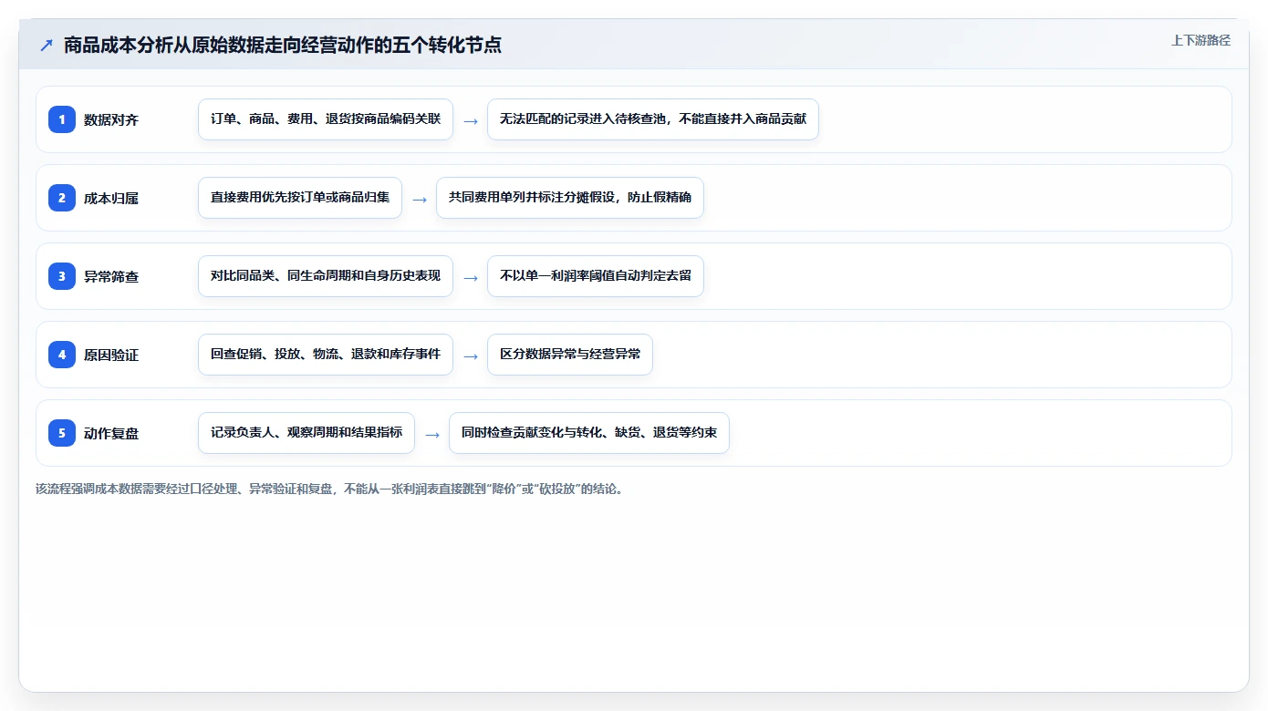The width and height of the screenshot is (1268, 711).
Task: Click the box 不以单一利润率阈值自动判定去留
Action: pyautogui.click(x=596, y=276)
